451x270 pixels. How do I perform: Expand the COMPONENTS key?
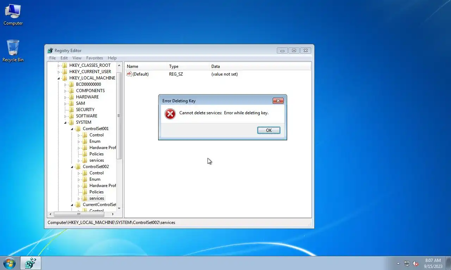coord(65,91)
